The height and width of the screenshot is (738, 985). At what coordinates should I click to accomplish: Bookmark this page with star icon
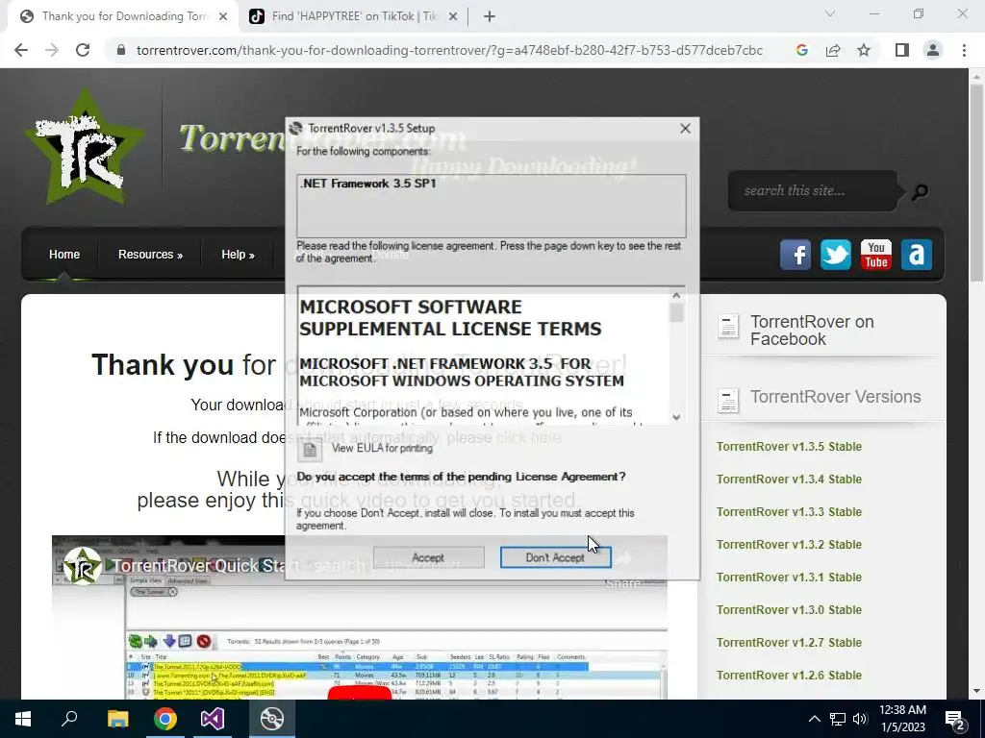coord(864,50)
